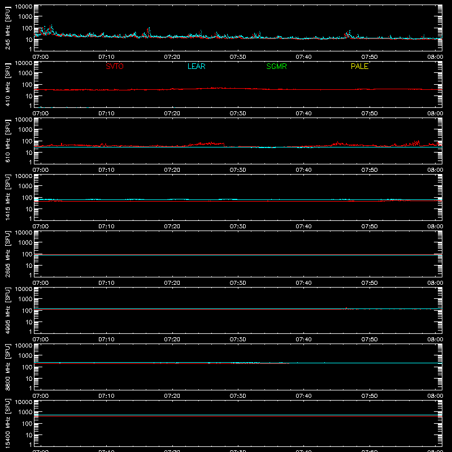Image resolution: width=452 pixels, height=452 pixels.
Task: Click the 07:10 label below the 610 MHz panel
Action: pos(106,170)
